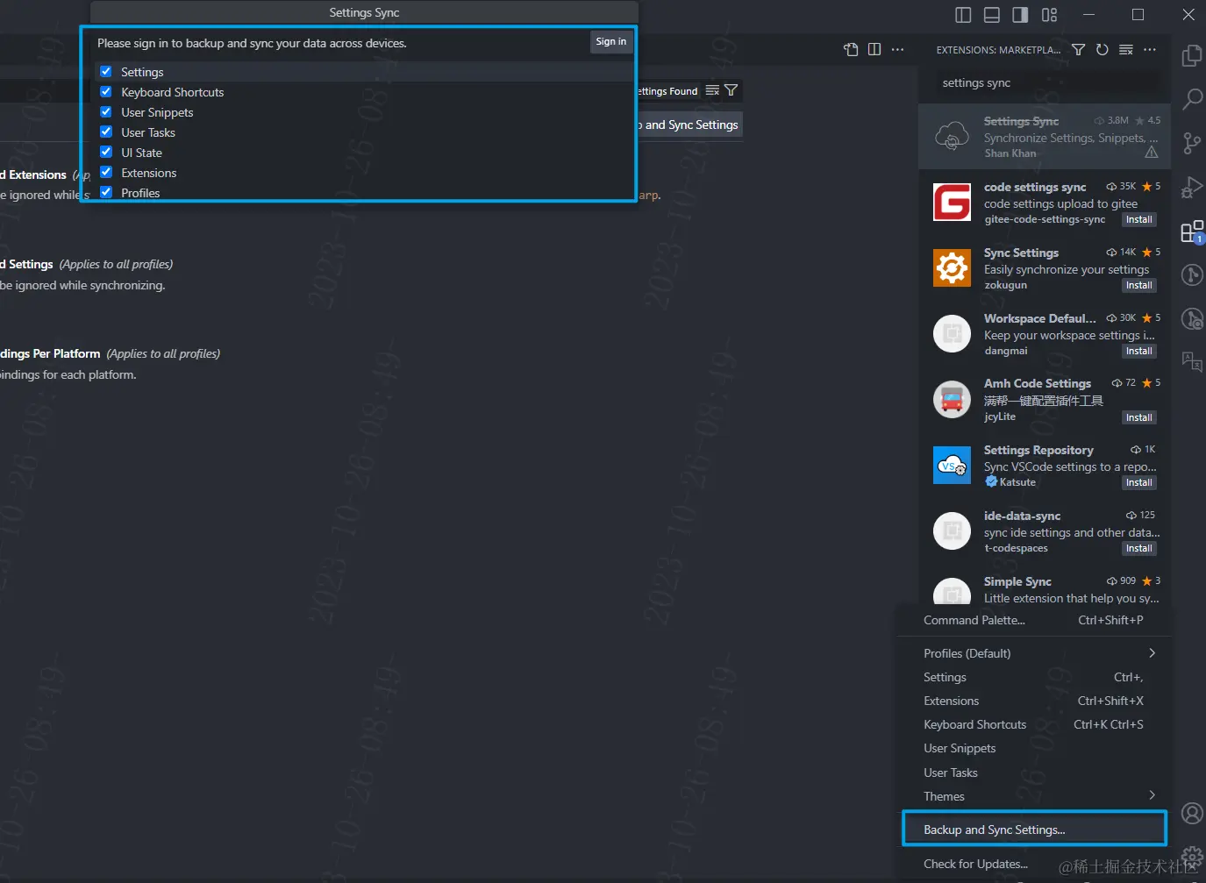Select the Settings Sync extension by Shan Khan
The height and width of the screenshot is (883, 1206).
[x=1044, y=137]
